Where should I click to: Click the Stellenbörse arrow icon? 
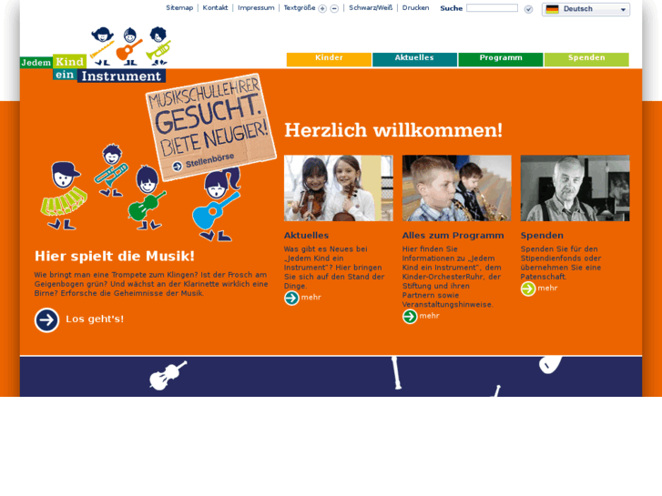pyautogui.click(x=178, y=167)
